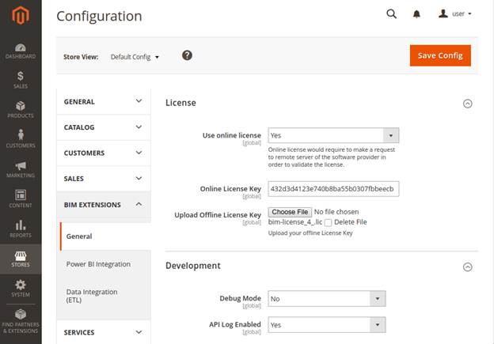494x344 pixels.
Task: Click the help question mark icon
Action: 187,55
